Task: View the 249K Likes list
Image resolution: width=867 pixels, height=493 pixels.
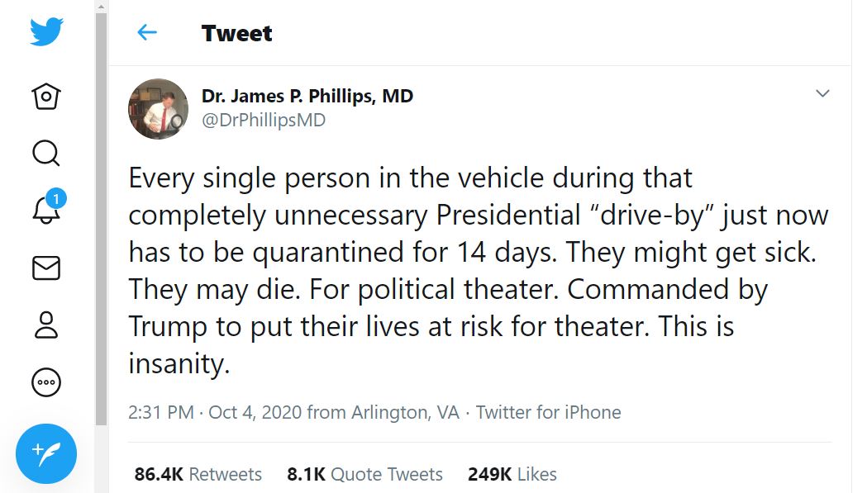Action: pos(512,474)
